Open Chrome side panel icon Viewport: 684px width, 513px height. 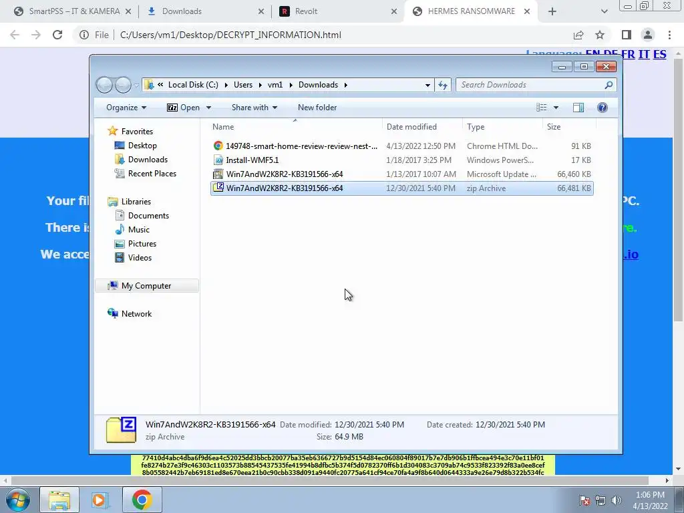(627, 35)
